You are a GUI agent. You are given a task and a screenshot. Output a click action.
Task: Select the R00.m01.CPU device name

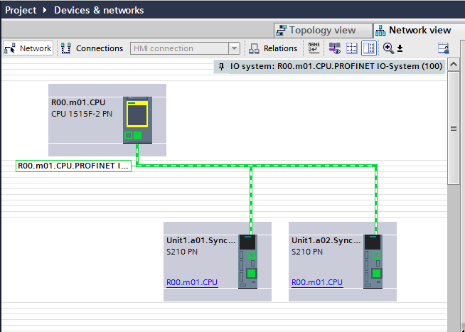coord(78,102)
